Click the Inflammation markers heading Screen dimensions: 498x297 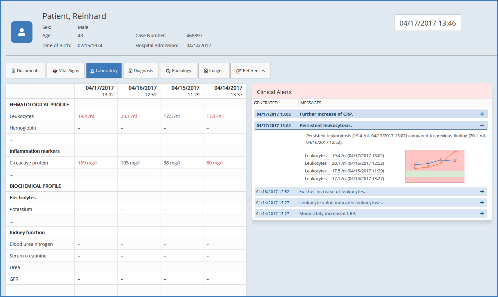[35, 151]
